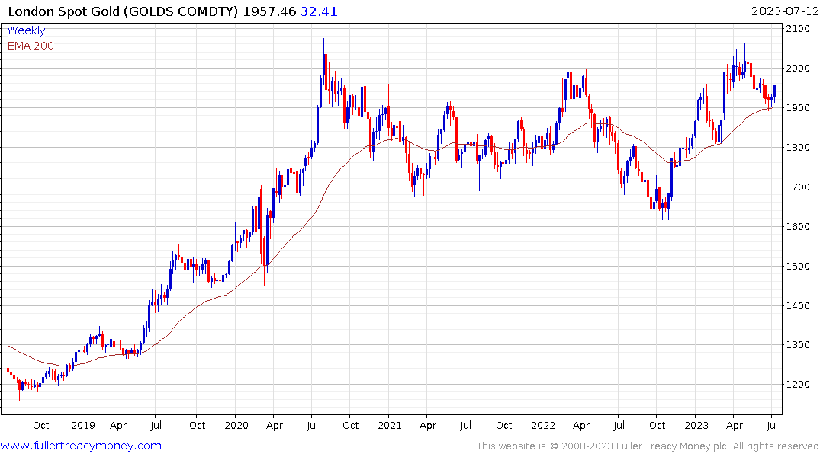Select the price change value 32.41

click(x=319, y=11)
